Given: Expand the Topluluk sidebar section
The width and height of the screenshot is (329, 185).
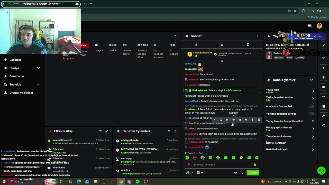Looking at the screenshot, I should pyautogui.click(x=22, y=85).
